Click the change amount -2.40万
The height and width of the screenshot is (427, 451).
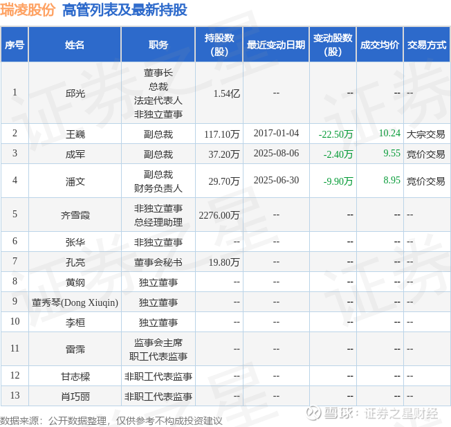point(338,154)
